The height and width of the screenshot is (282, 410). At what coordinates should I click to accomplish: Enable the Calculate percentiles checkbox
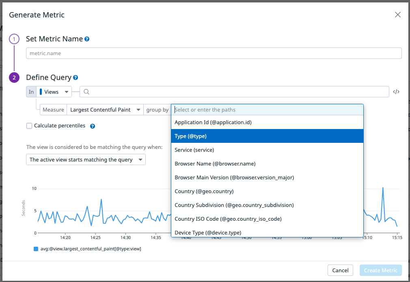(29, 126)
